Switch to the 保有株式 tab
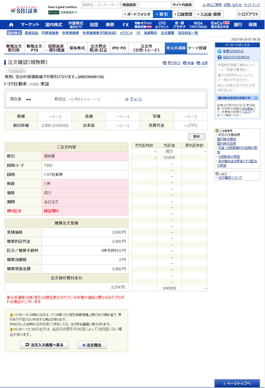The height and width of the screenshot is (388, 265). (x=77, y=48)
